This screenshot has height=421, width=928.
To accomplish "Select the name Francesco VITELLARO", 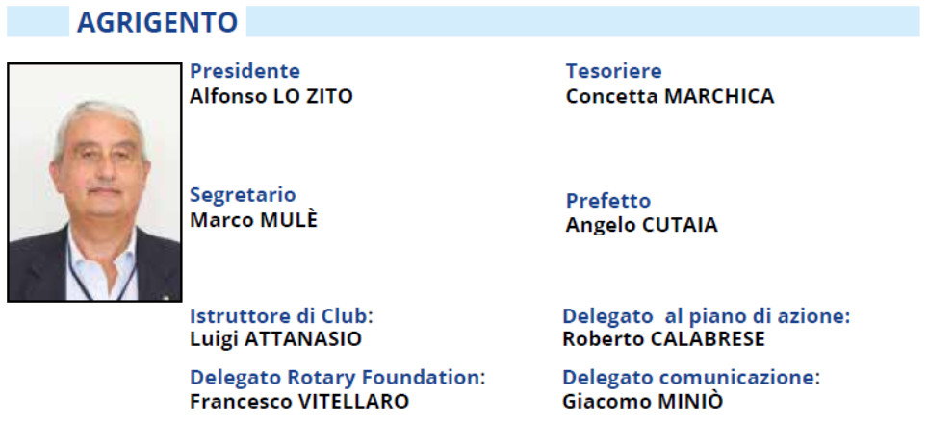I will [x=298, y=402].
